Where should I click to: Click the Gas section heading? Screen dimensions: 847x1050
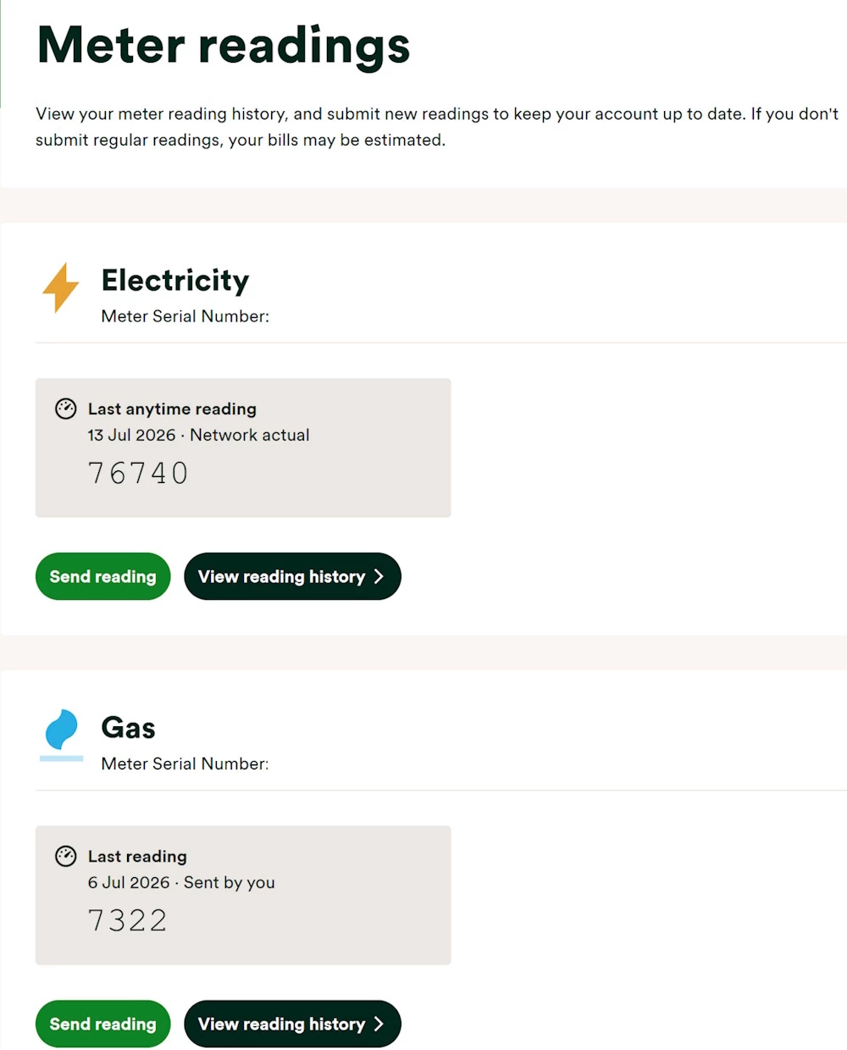129,728
